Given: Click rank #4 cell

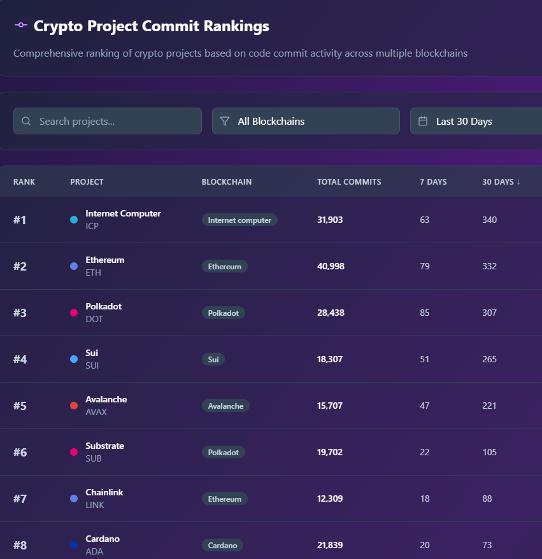Looking at the screenshot, I should pos(20,359).
